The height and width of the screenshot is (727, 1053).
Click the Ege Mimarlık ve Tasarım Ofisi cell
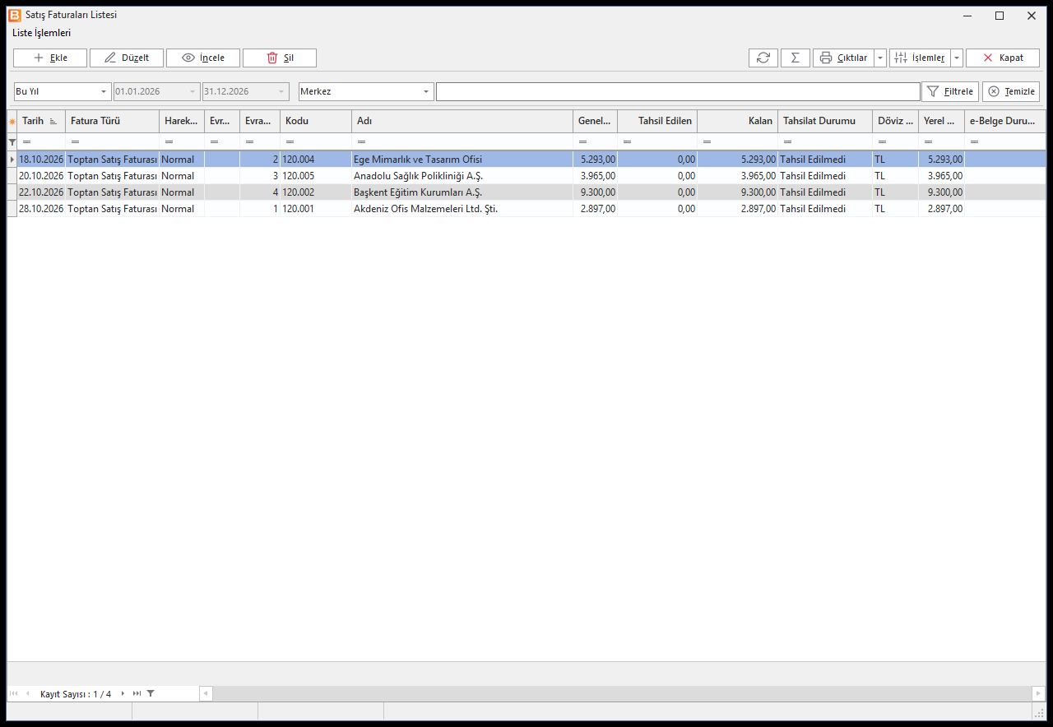click(462, 160)
